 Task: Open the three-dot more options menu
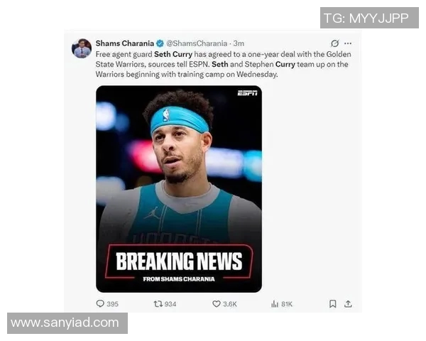click(348, 43)
